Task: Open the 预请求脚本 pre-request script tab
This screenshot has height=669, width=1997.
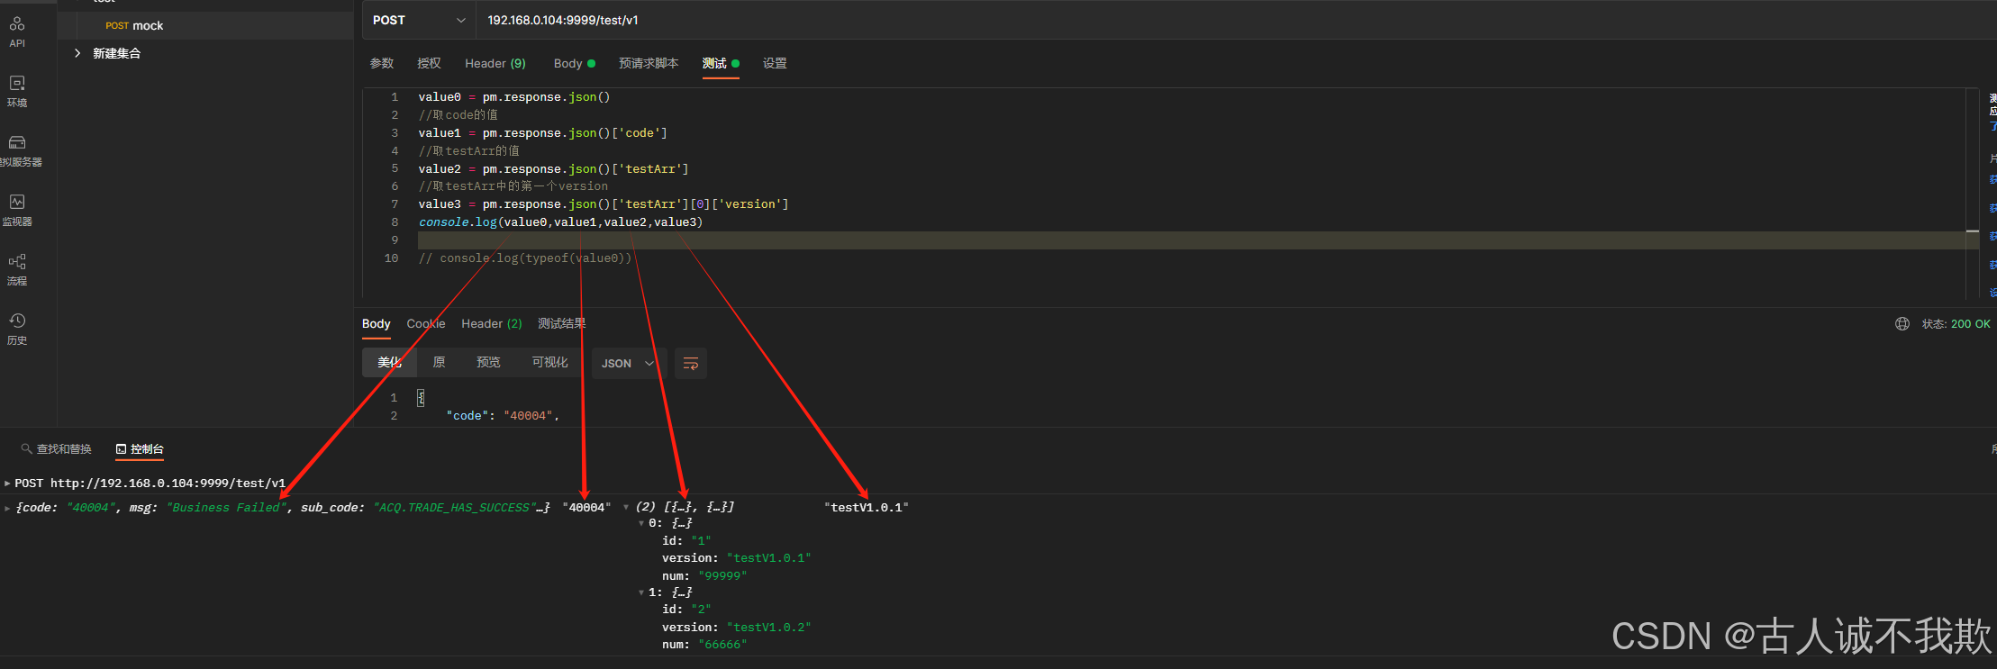Action: pyautogui.click(x=649, y=63)
